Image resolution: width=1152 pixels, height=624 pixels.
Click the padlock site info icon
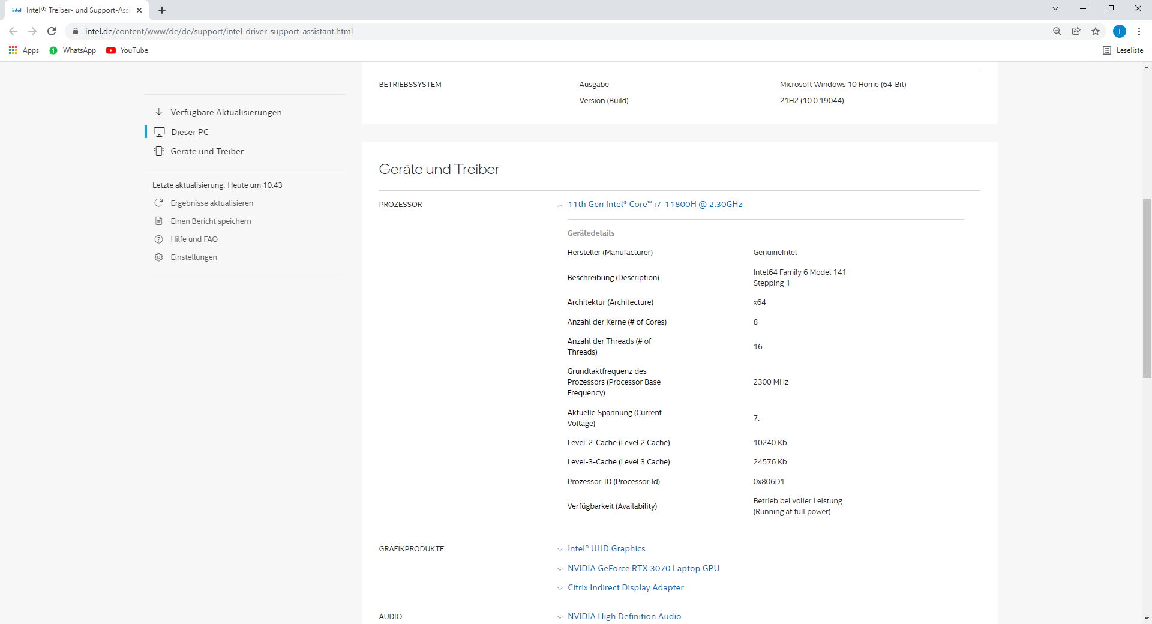pos(76,31)
